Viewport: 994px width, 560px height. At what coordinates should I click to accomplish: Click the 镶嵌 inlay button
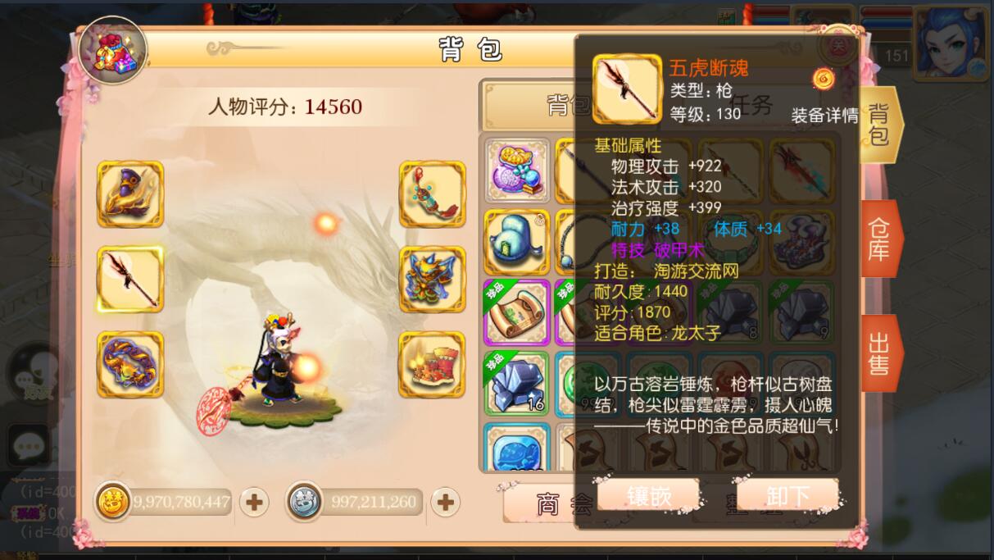649,495
